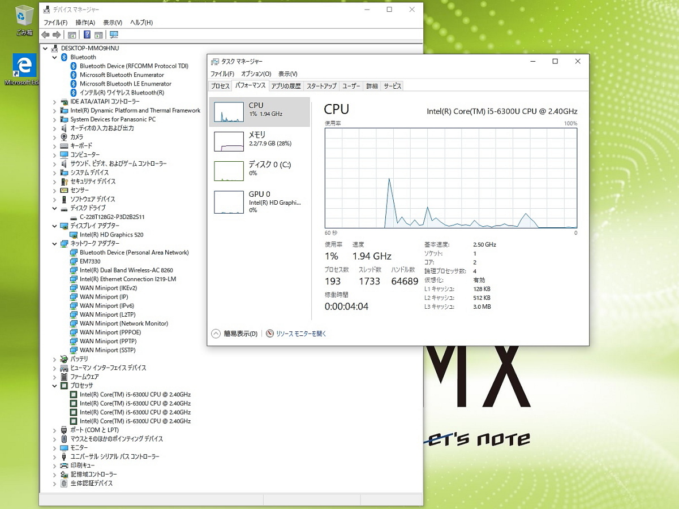Open Task Manager オプション(O) menu

pos(256,74)
